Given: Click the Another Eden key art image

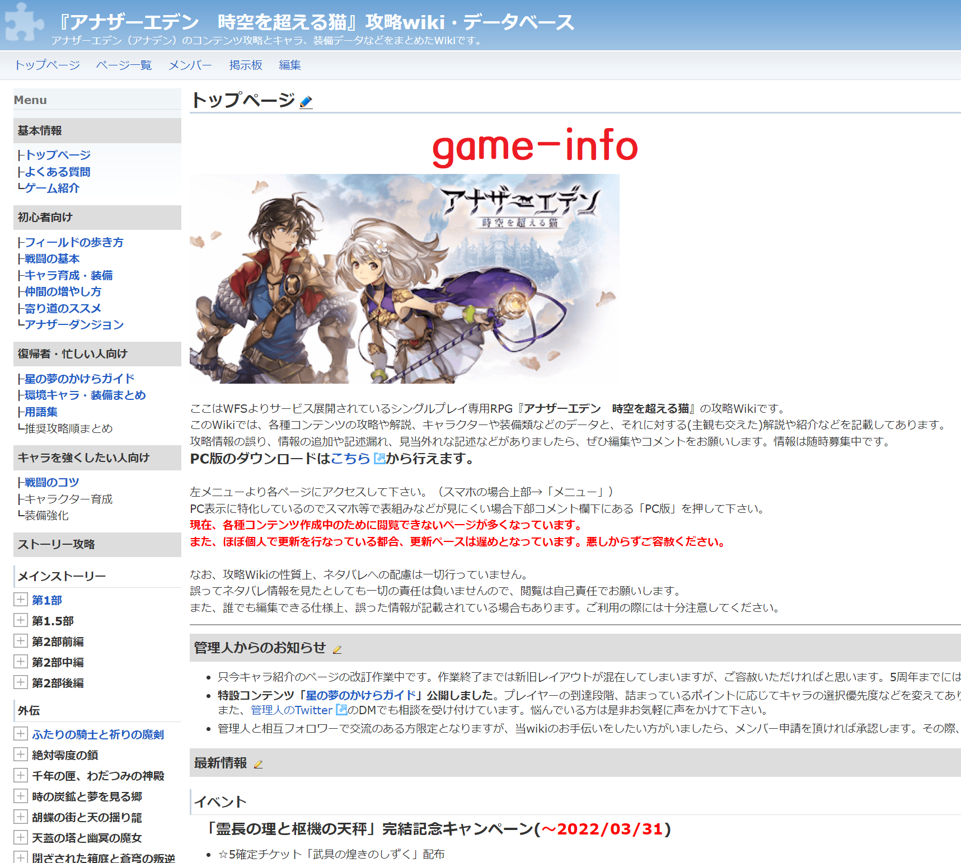Looking at the screenshot, I should (x=405, y=279).
